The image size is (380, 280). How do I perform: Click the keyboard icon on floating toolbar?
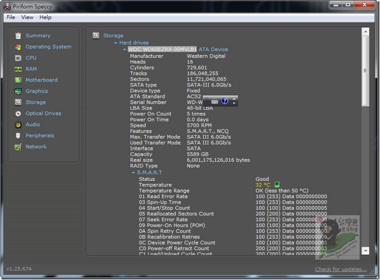(215, 102)
